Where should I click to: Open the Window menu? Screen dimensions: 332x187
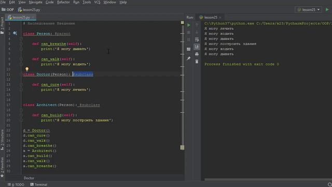pyautogui.click(x=109, y=2)
